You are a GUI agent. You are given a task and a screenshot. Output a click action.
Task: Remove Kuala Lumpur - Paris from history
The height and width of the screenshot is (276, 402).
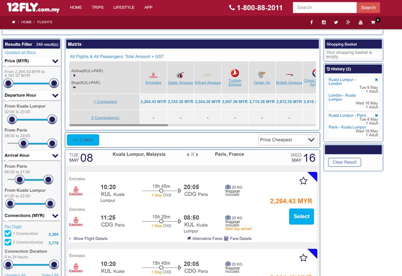click(x=376, y=116)
